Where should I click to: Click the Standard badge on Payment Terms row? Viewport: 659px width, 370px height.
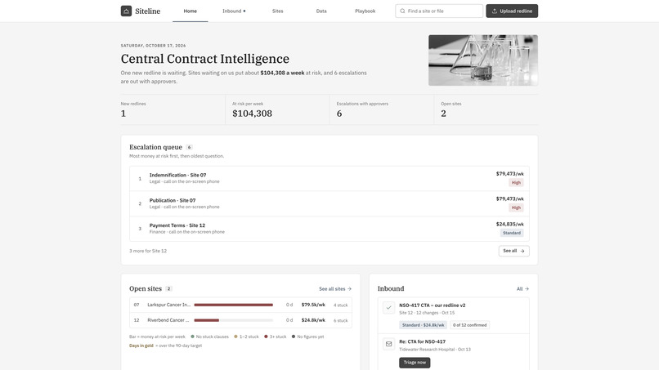(512, 233)
